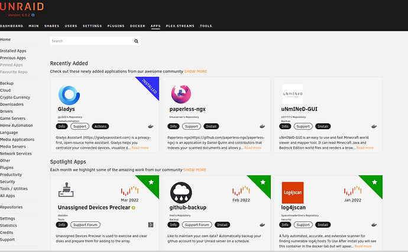Viewport: 408px width, 252px height.
Task: Go to the Main tab
Action: [x=34, y=26]
